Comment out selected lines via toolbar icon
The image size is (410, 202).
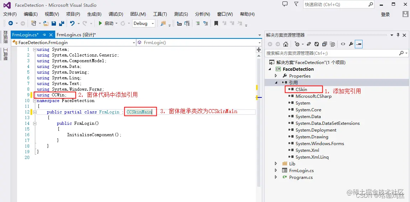198,23
